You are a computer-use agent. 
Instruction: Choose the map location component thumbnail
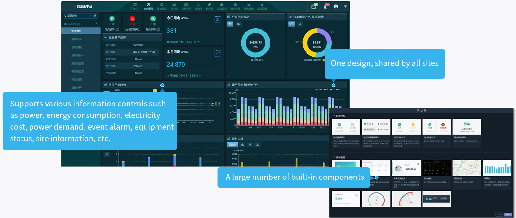point(467,168)
